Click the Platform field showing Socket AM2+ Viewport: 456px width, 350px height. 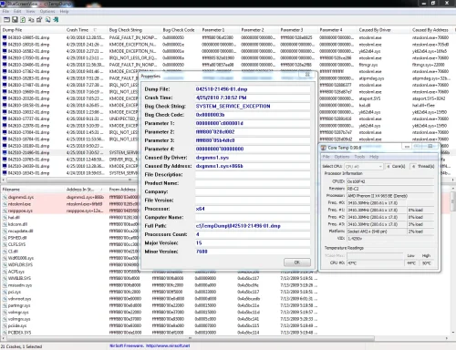pos(377,232)
